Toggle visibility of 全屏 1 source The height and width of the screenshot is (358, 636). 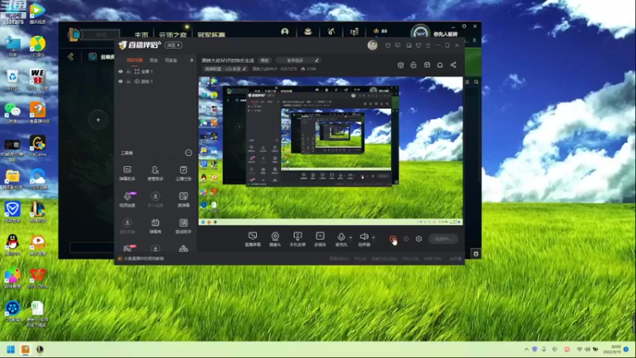[x=121, y=72]
